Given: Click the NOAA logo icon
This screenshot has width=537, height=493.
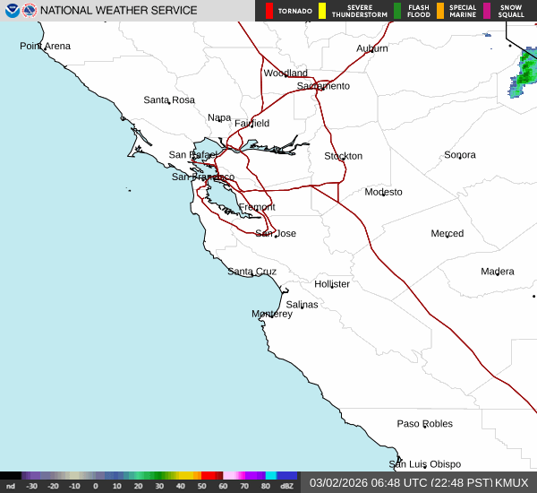Looking at the screenshot, I should [x=12, y=11].
